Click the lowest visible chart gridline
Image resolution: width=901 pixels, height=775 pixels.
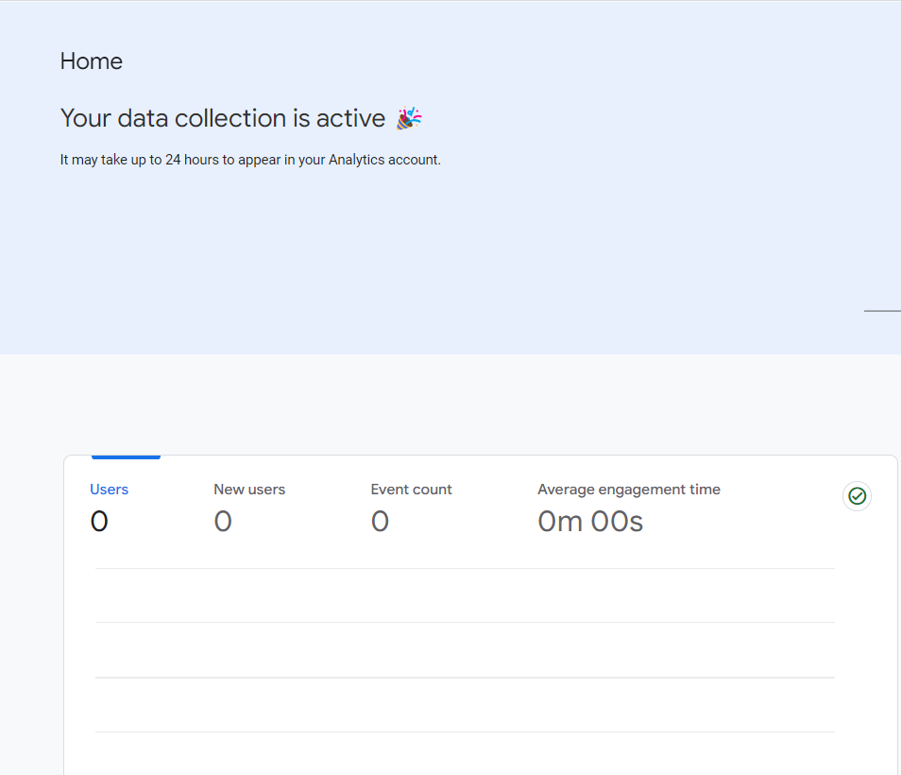coord(465,732)
